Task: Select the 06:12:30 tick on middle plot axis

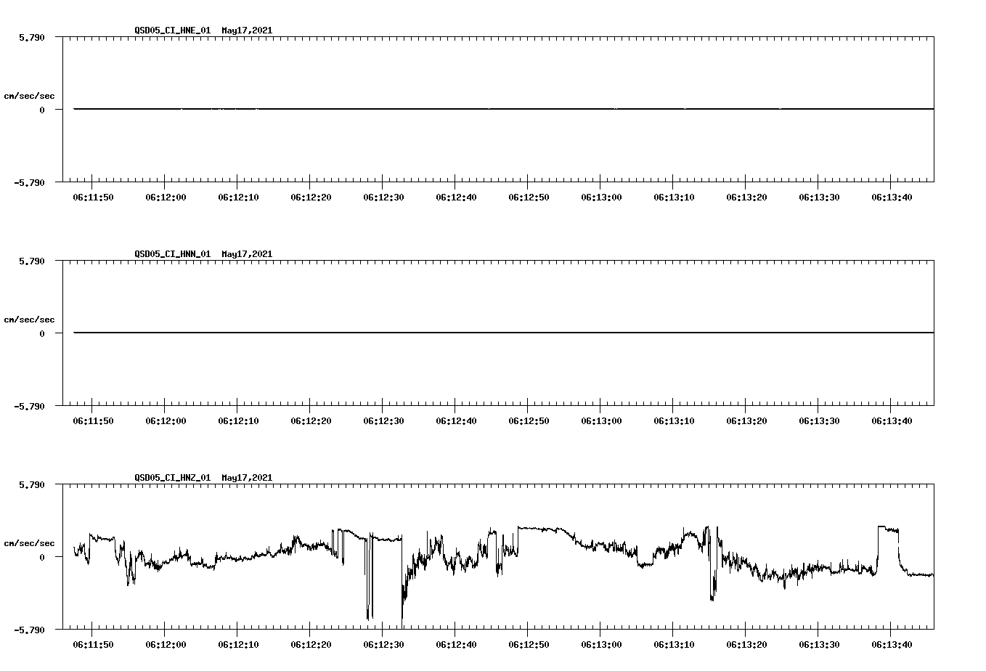Action: pyautogui.click(x=383, y=420)
